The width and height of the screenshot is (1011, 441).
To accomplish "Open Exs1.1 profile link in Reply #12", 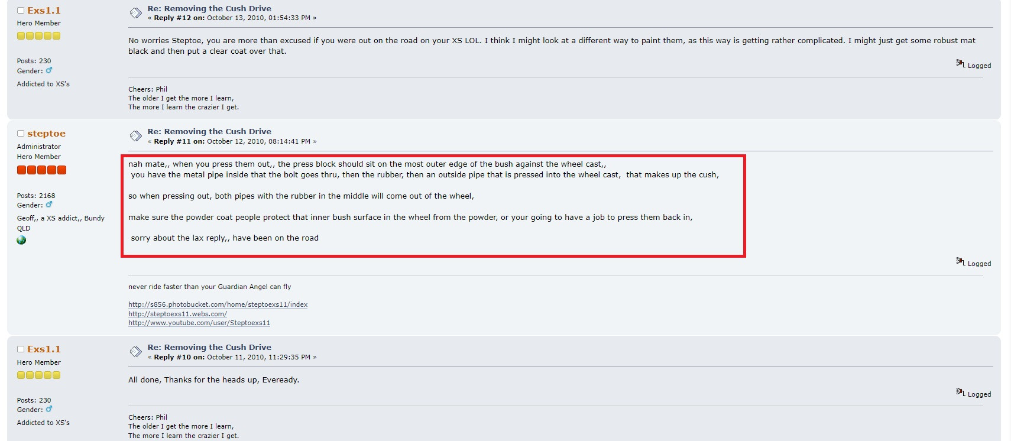I will pos(44,11).
